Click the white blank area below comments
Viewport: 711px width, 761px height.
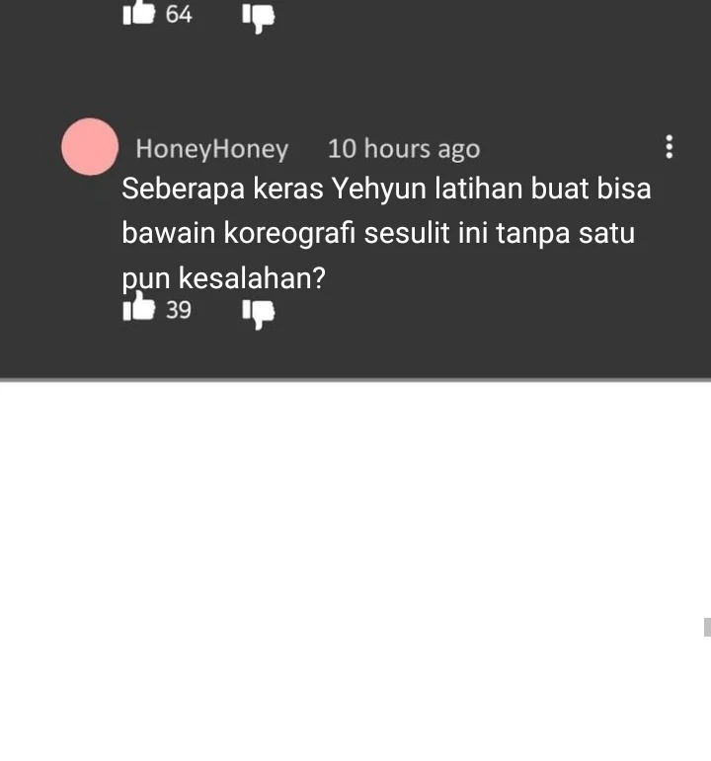coord(355,571)
